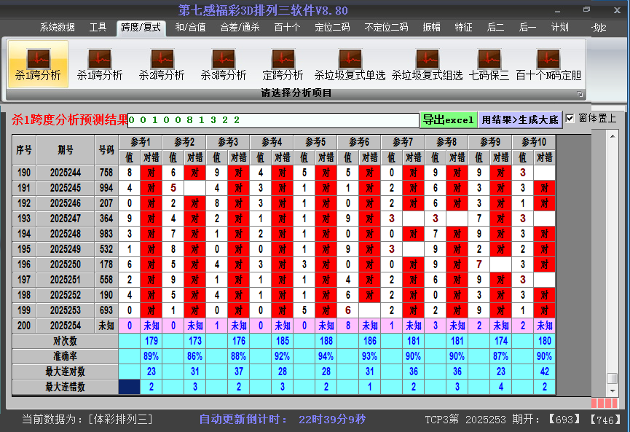Screen dimensions: 630x432
Task: Click the prediction result text field
Action: [x=273, y=119]
